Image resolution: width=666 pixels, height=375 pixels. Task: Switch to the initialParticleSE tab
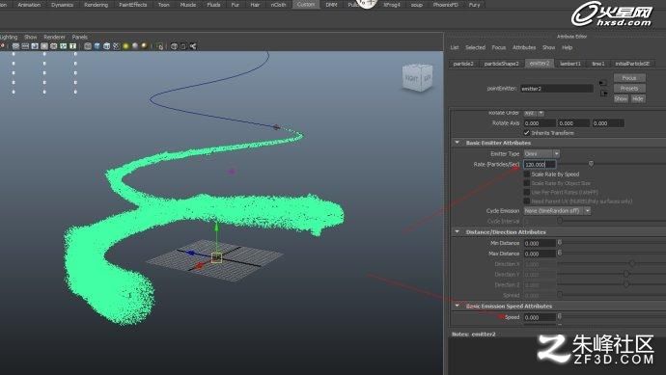(632, 64)
